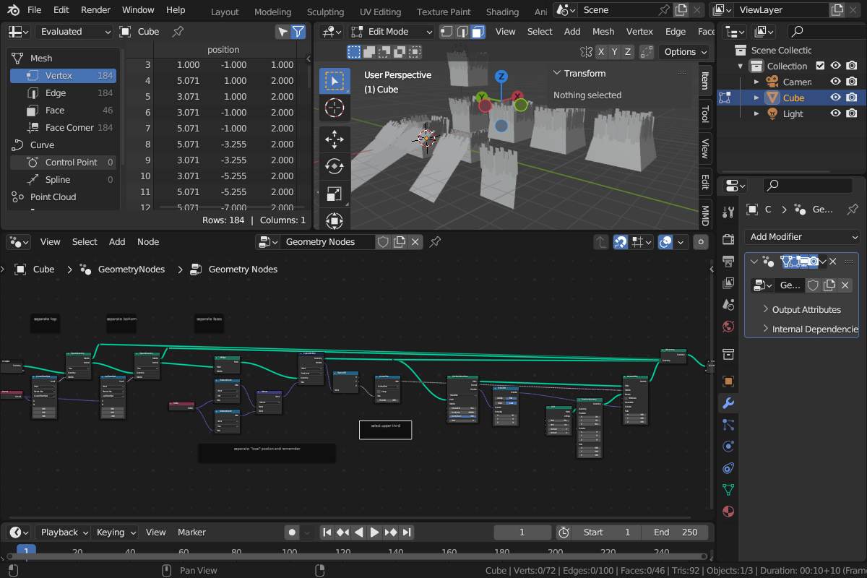This screenshot has height=578, width=867.
Task: Activate the Move tool in viewport
Action: [x=335, y=139]
